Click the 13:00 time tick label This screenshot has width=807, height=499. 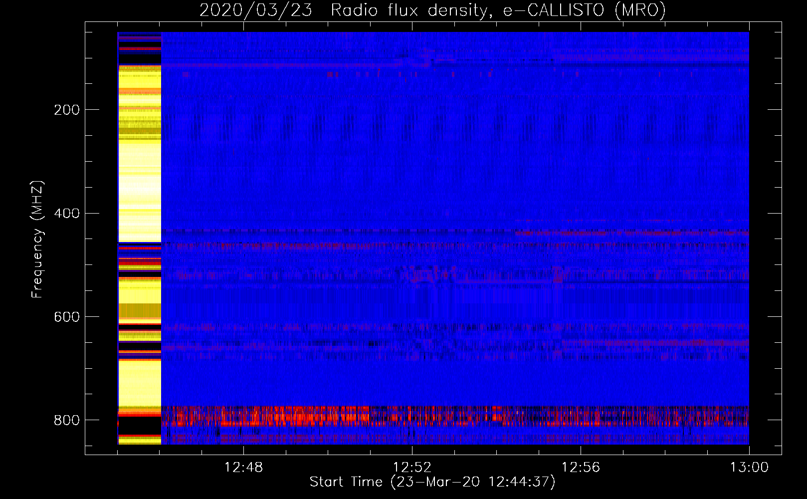coord(749,468)
